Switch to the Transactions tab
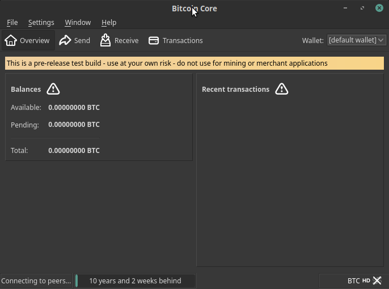Image resolution: width=389 pixels, height=289 pixels. [x=176, y=40]
